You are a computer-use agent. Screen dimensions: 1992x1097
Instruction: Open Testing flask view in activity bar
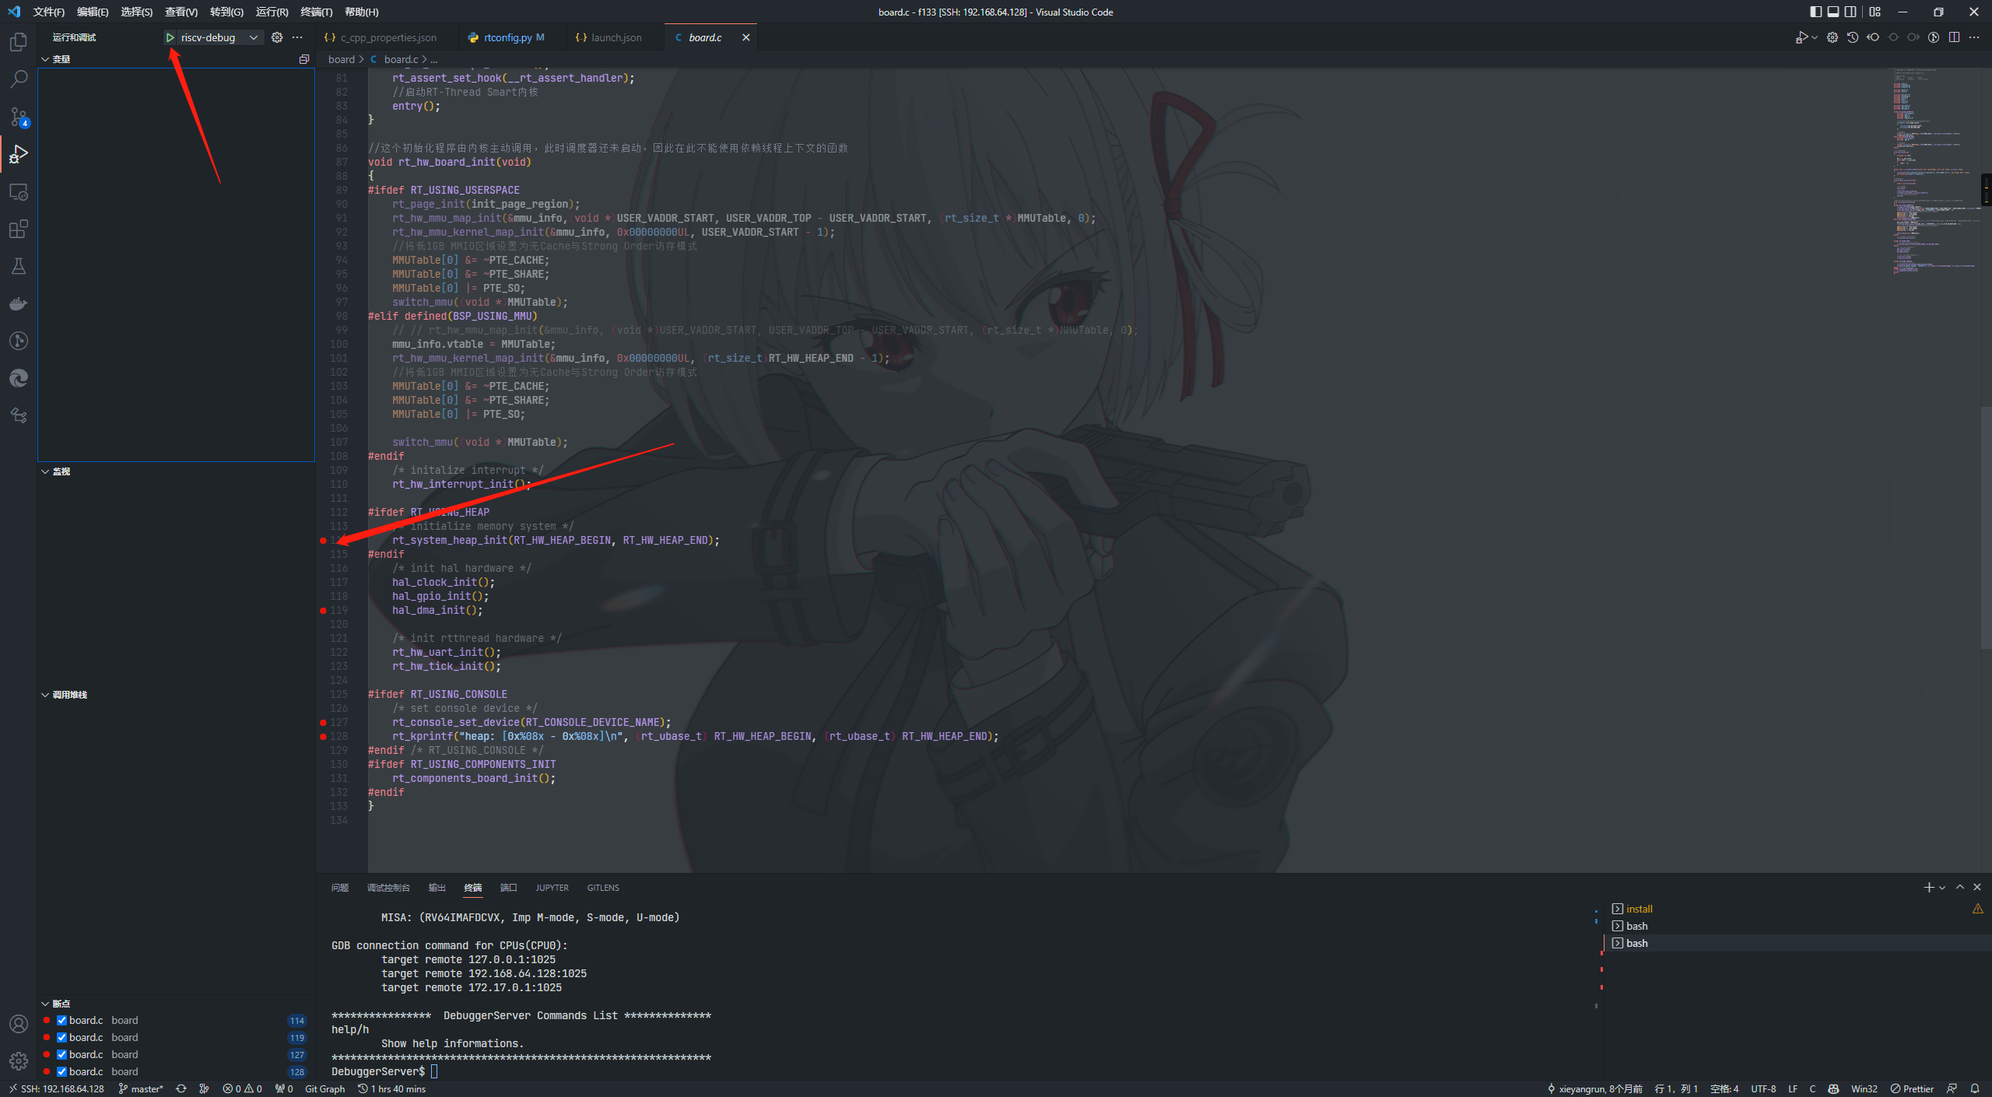(19, 266)
